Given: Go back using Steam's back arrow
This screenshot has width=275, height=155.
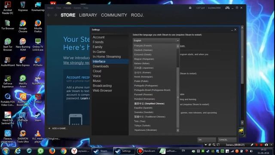Looking at the screenshot, I should point(49,15).
